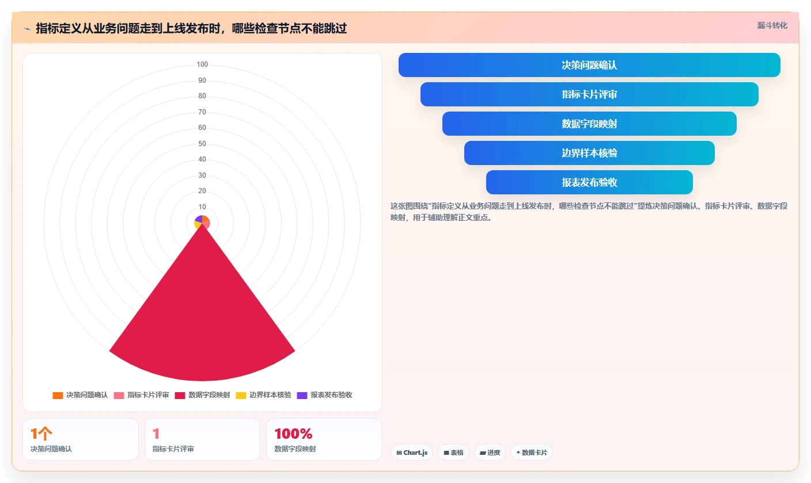Viewport: 811px width, 483px height.
Task: Click the 决策问题确认 funnel bar
Action: point(589,65)
